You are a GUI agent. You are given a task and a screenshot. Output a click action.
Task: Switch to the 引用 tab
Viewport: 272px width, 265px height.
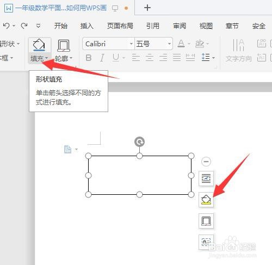click(x=153, y=26)
